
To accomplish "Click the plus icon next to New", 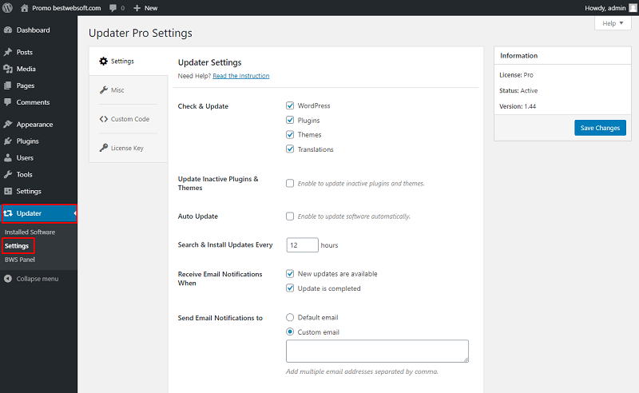I will 137,8.
